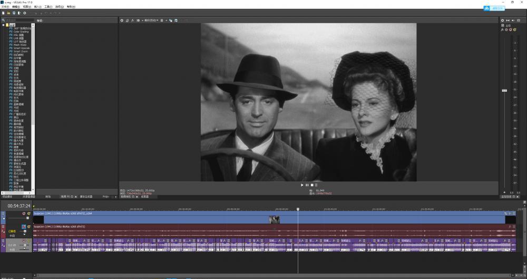Open the File menu
Viewport: 527px width, 279px height.
tap(5, 7)
